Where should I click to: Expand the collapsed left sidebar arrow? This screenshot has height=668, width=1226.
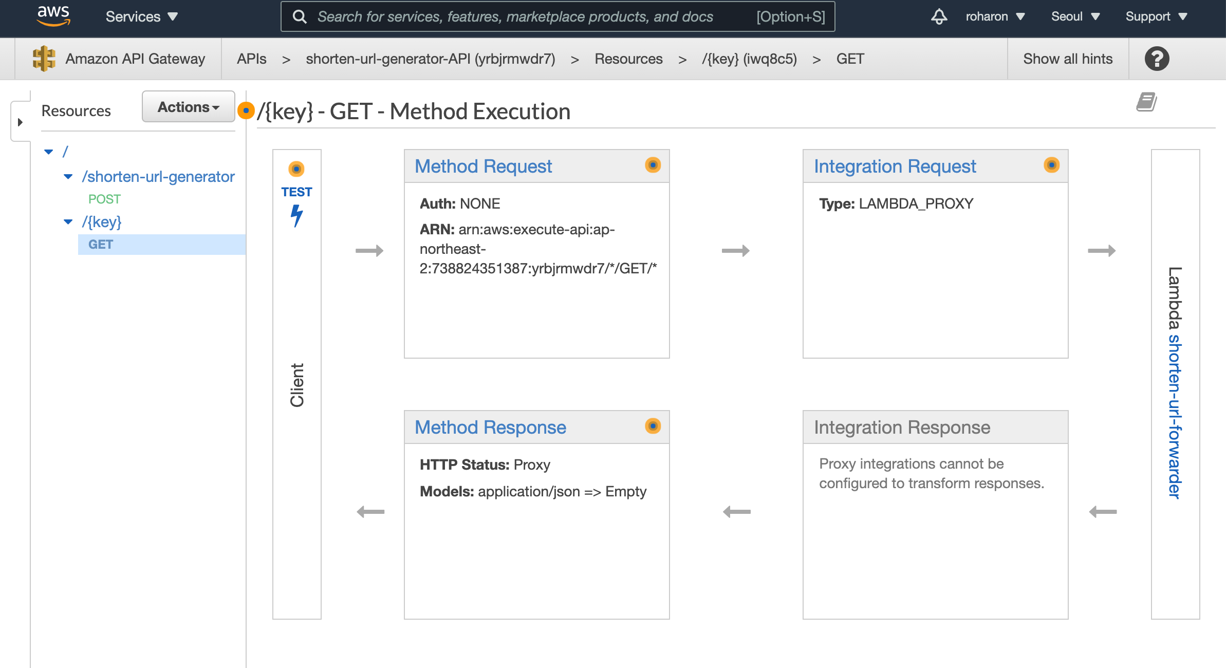click(x=20, y=122)
